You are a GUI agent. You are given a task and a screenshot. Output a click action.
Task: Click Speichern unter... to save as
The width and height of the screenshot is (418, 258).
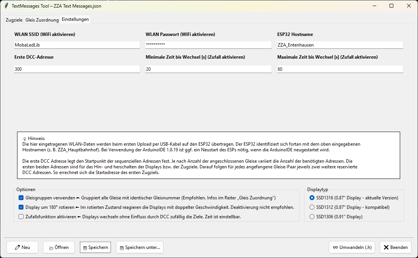(140, 247)
